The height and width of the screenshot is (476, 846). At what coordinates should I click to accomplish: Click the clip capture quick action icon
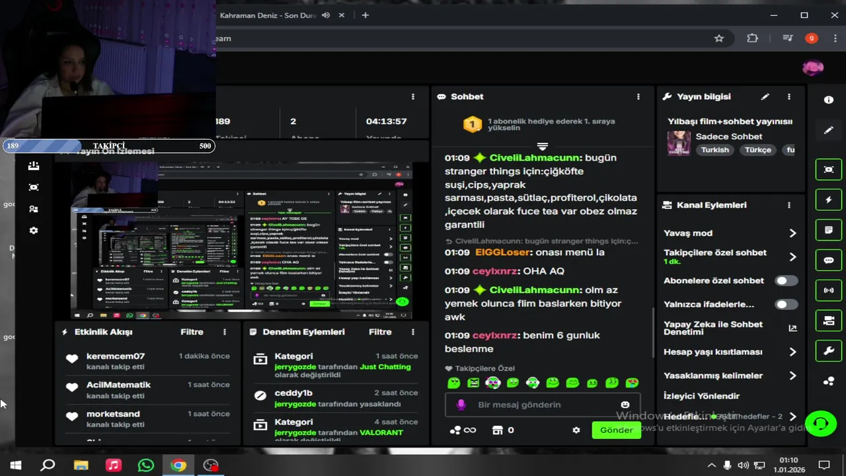point(828,169)
